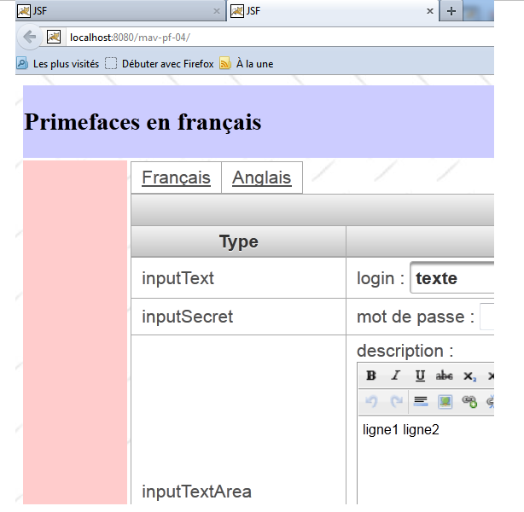The width and height of the screenshot is (524, 512).
Task: Click the insert image icon
Action: pyautogui.click(x=445, y=400)
